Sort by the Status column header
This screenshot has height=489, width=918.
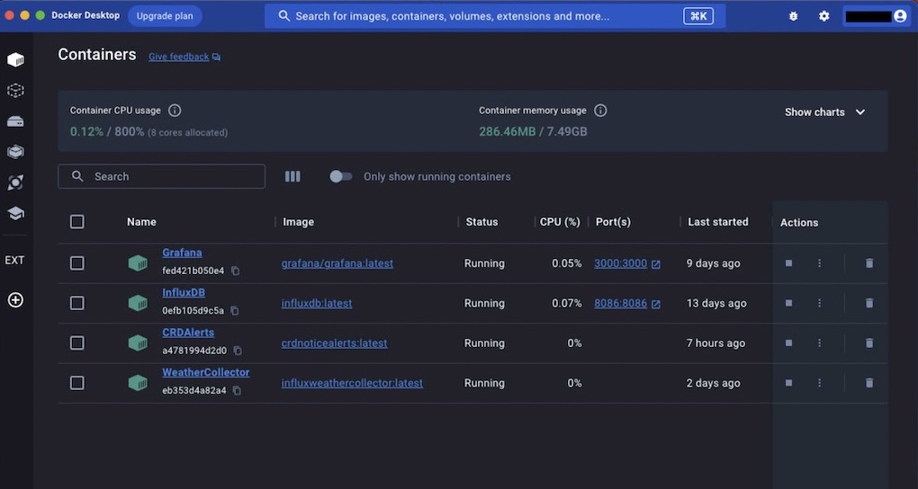pyautogui.click(x=481, y=222)
